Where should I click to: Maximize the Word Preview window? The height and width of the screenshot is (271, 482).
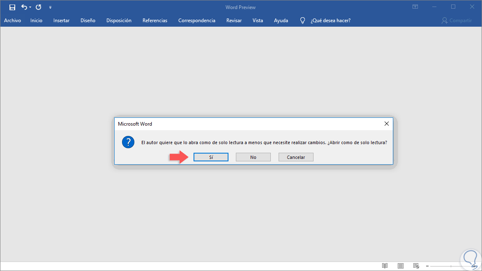[x=453, y=7]
